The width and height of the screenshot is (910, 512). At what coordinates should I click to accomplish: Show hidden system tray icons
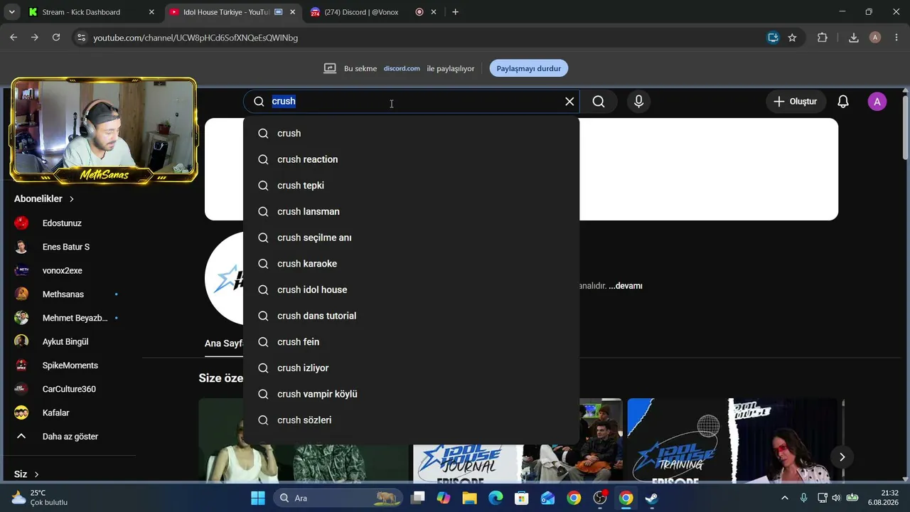(785, 498)
